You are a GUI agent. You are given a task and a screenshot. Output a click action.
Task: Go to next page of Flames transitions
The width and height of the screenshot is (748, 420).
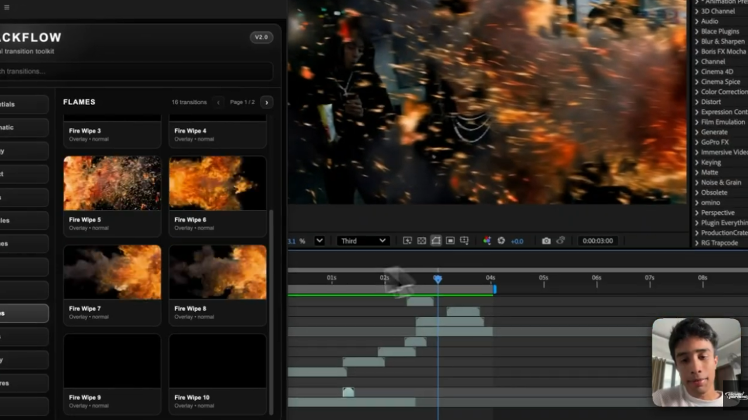pos(266,102)
